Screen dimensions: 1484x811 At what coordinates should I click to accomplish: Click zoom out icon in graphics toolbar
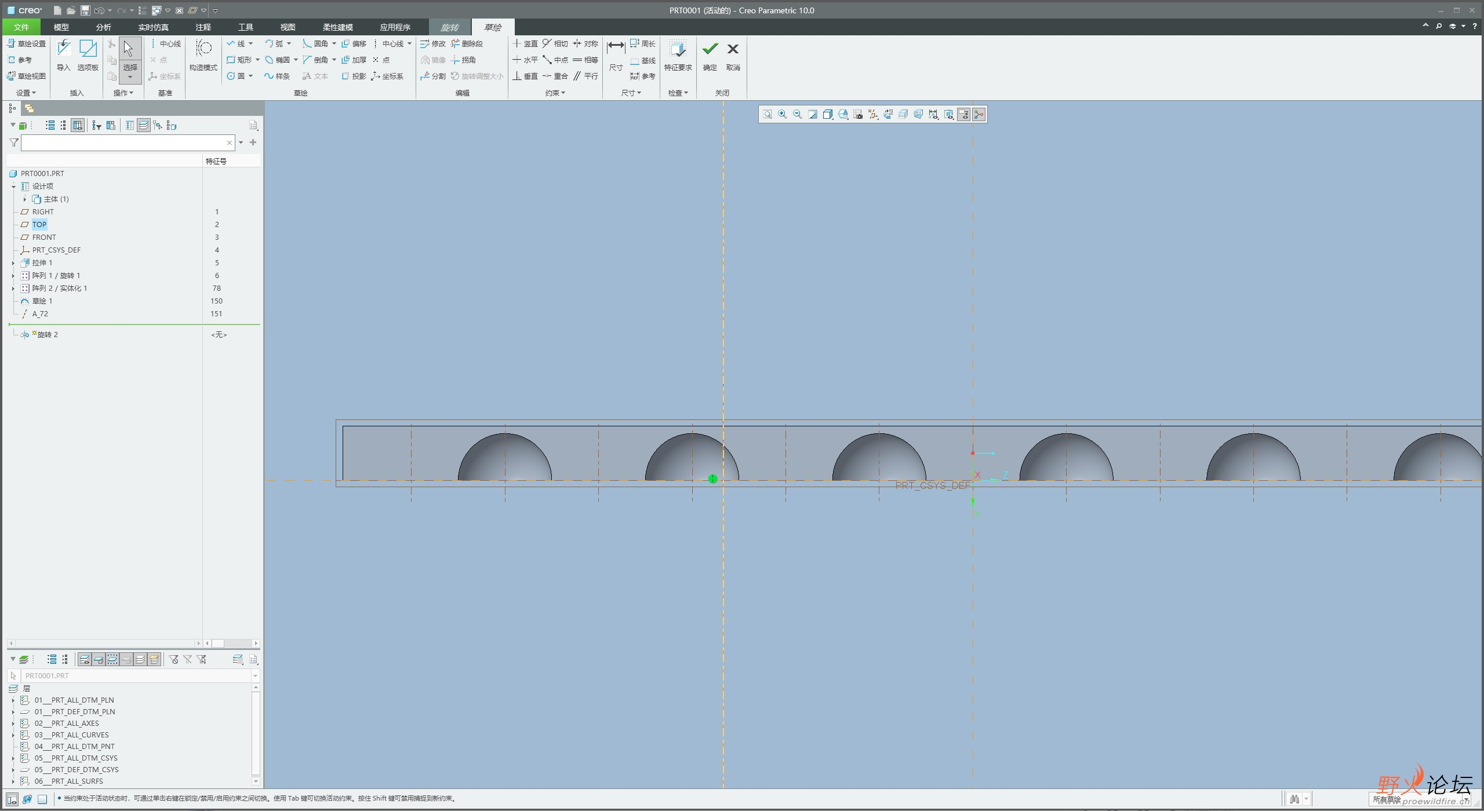[x=798, y=115]
